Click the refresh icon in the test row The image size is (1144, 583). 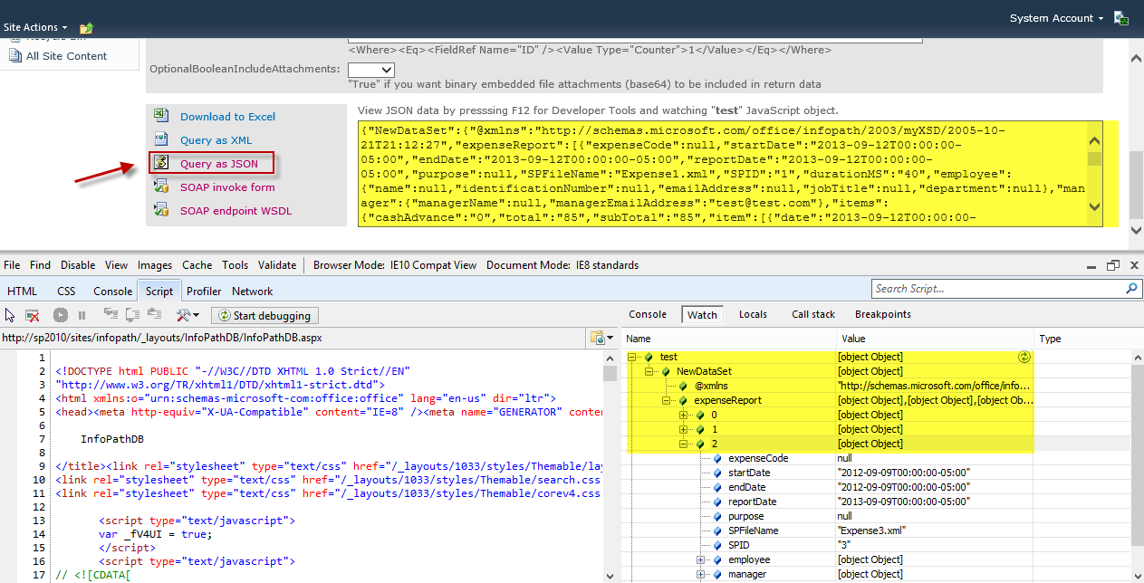[1024, 357]
